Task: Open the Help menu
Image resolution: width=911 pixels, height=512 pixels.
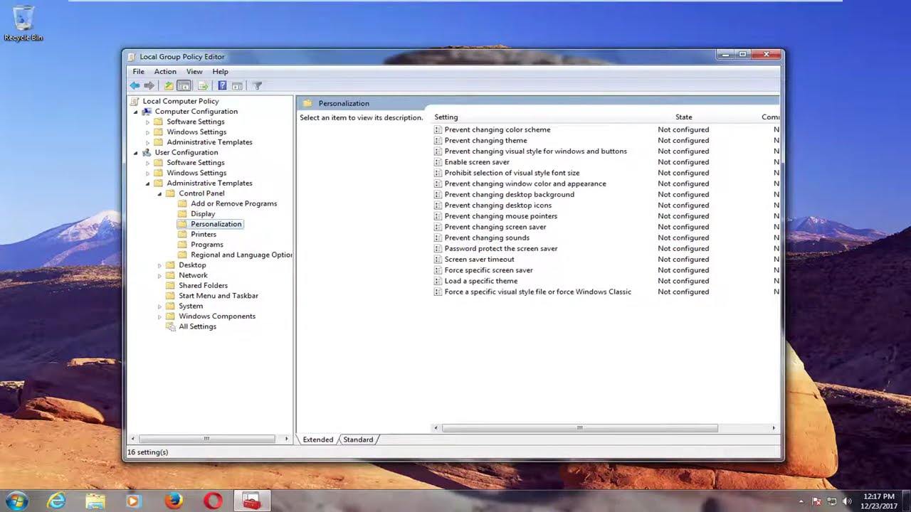Action: [220, 72]
